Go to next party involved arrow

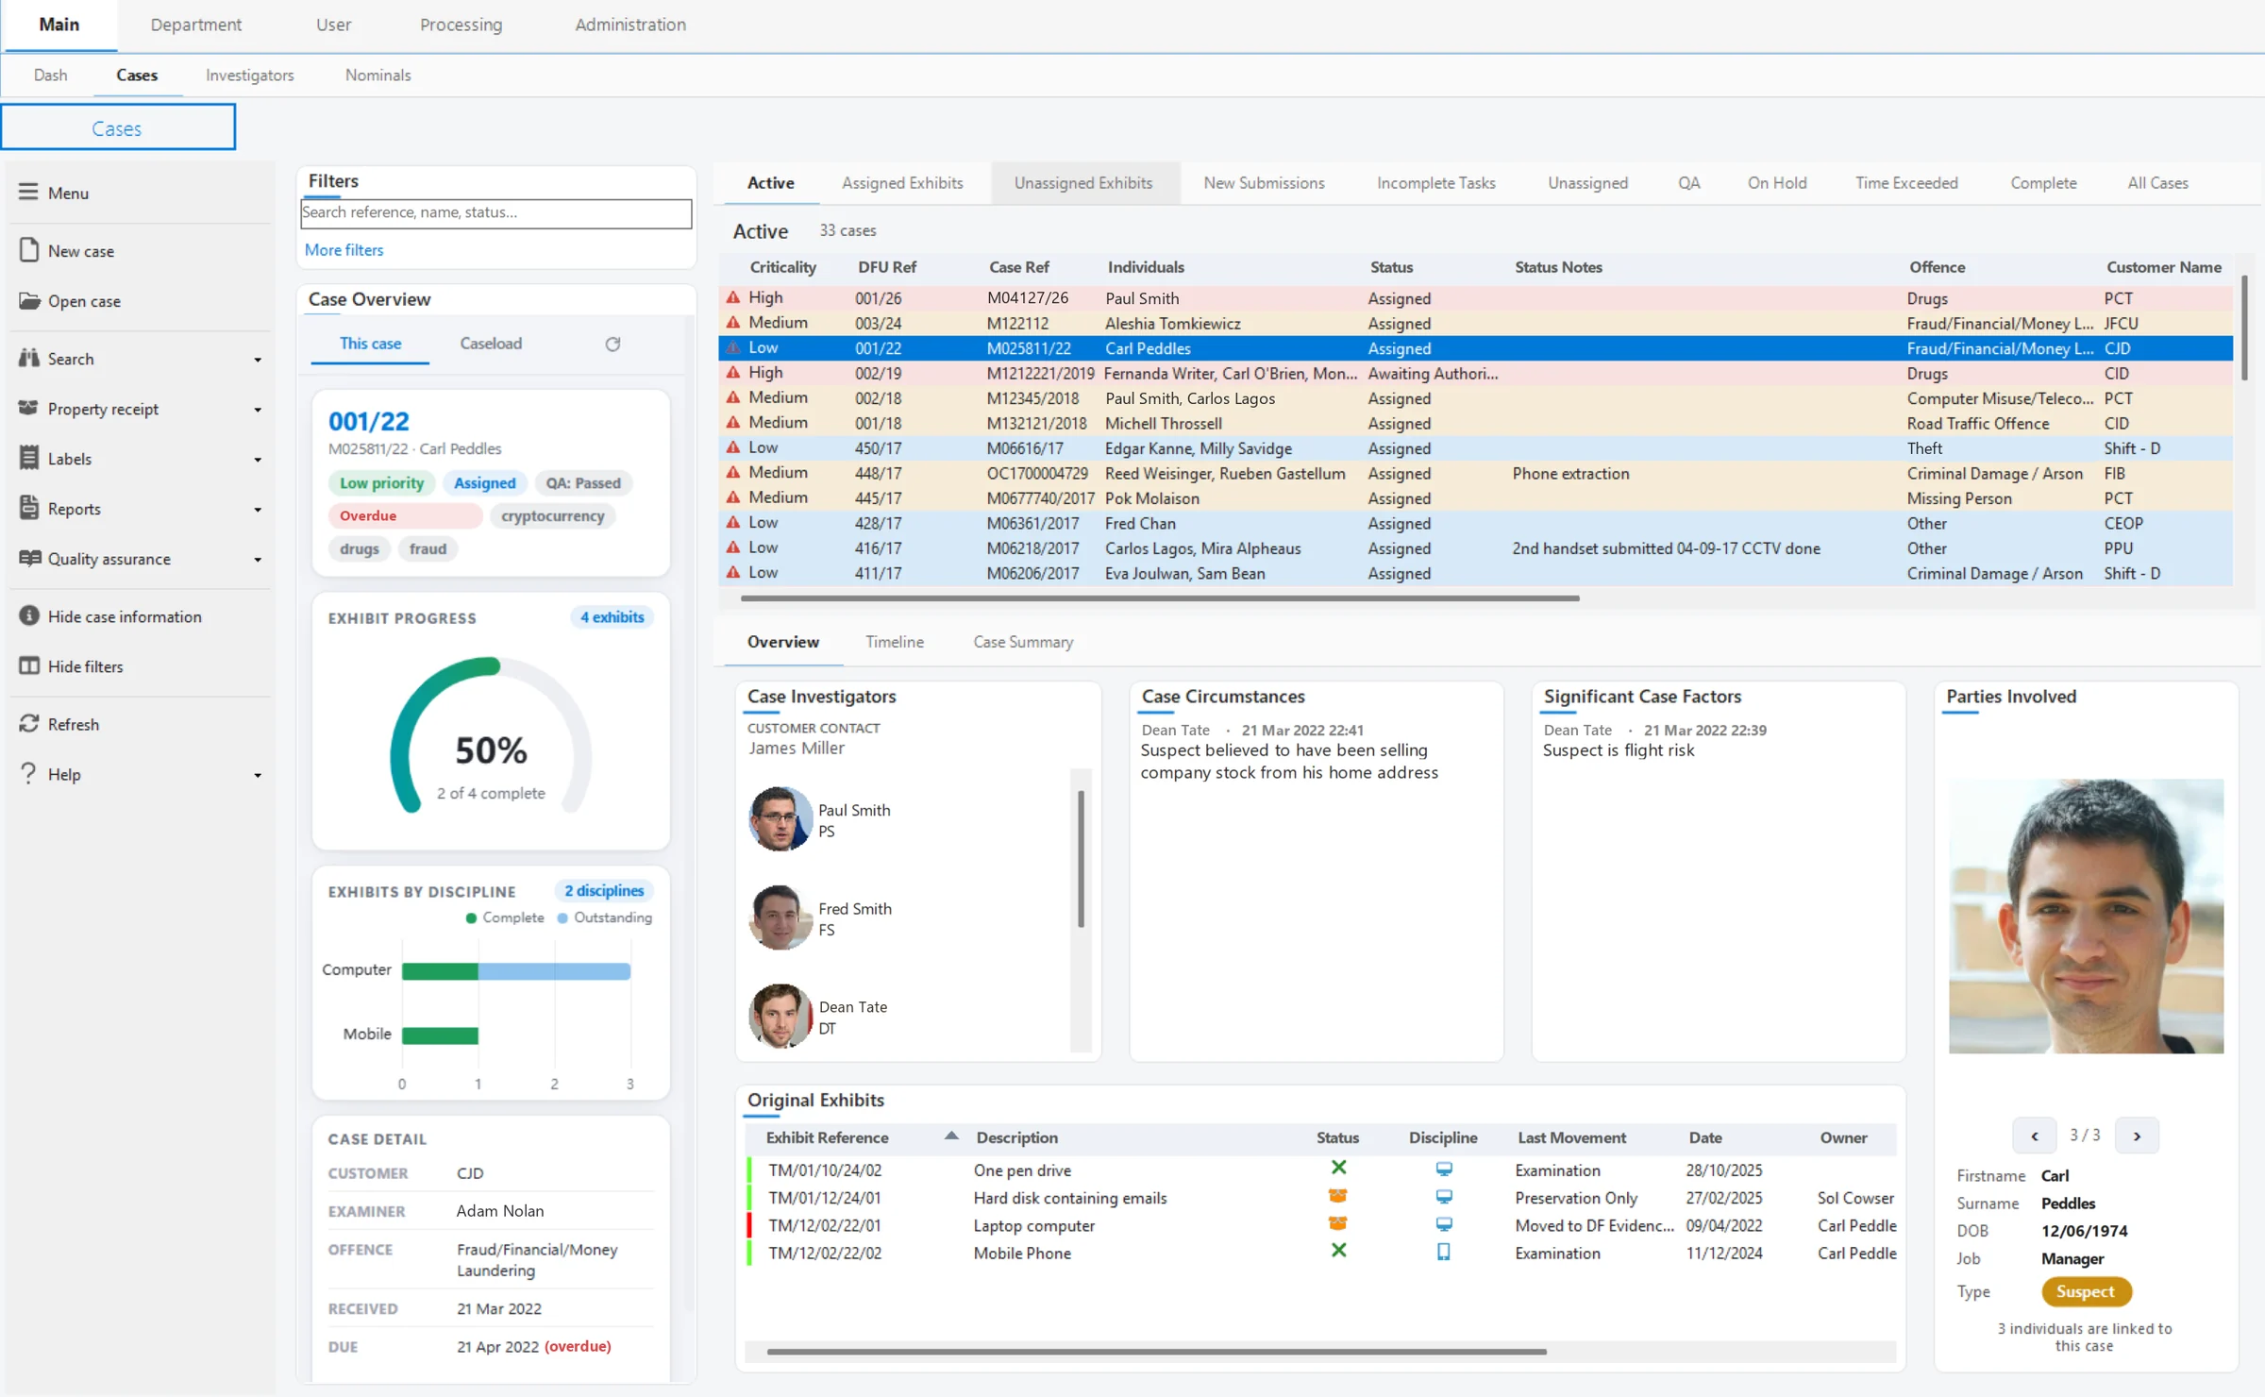coord(2137,1136)
